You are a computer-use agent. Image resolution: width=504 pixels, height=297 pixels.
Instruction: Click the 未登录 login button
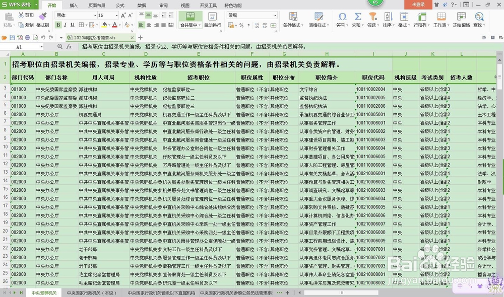pos(418,5)
